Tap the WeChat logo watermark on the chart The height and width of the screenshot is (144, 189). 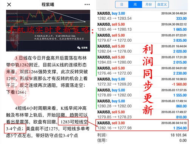tap(79, 47)
